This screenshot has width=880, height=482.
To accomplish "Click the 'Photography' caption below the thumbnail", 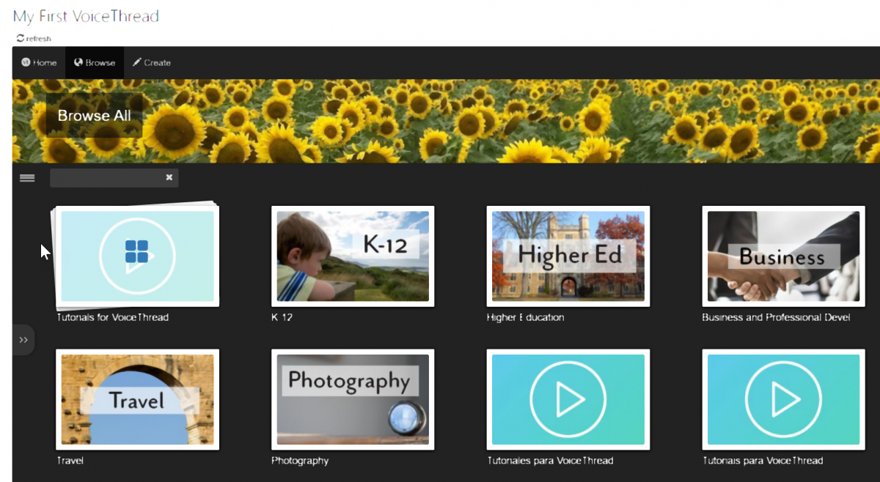I will pyautogui.click(x=300, y=461).
